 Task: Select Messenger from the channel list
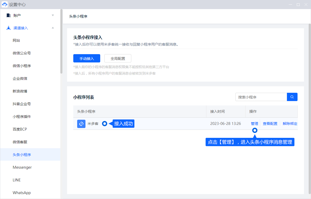pyautogui.click(x=22, y=167)
